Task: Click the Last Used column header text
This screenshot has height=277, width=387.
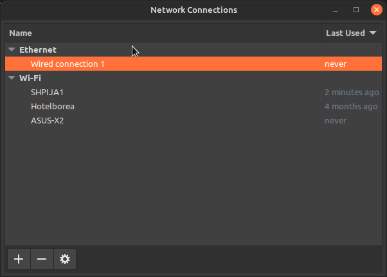Action: pyautogui.click(x=345, y=33)
